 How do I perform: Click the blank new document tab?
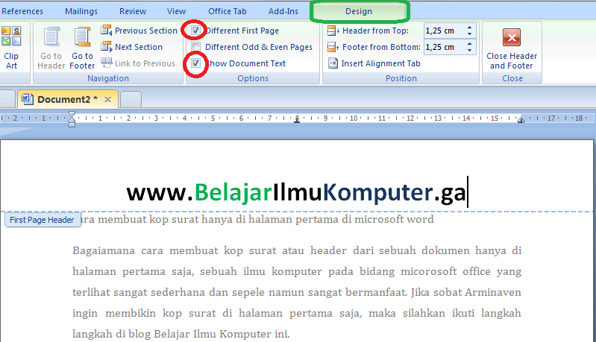(131, 99)
